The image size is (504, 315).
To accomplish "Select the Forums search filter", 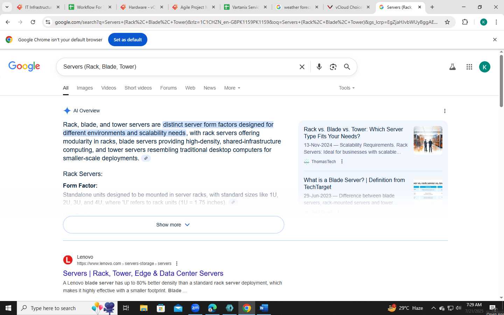I will pyautogui.click(x=168, y=88).
